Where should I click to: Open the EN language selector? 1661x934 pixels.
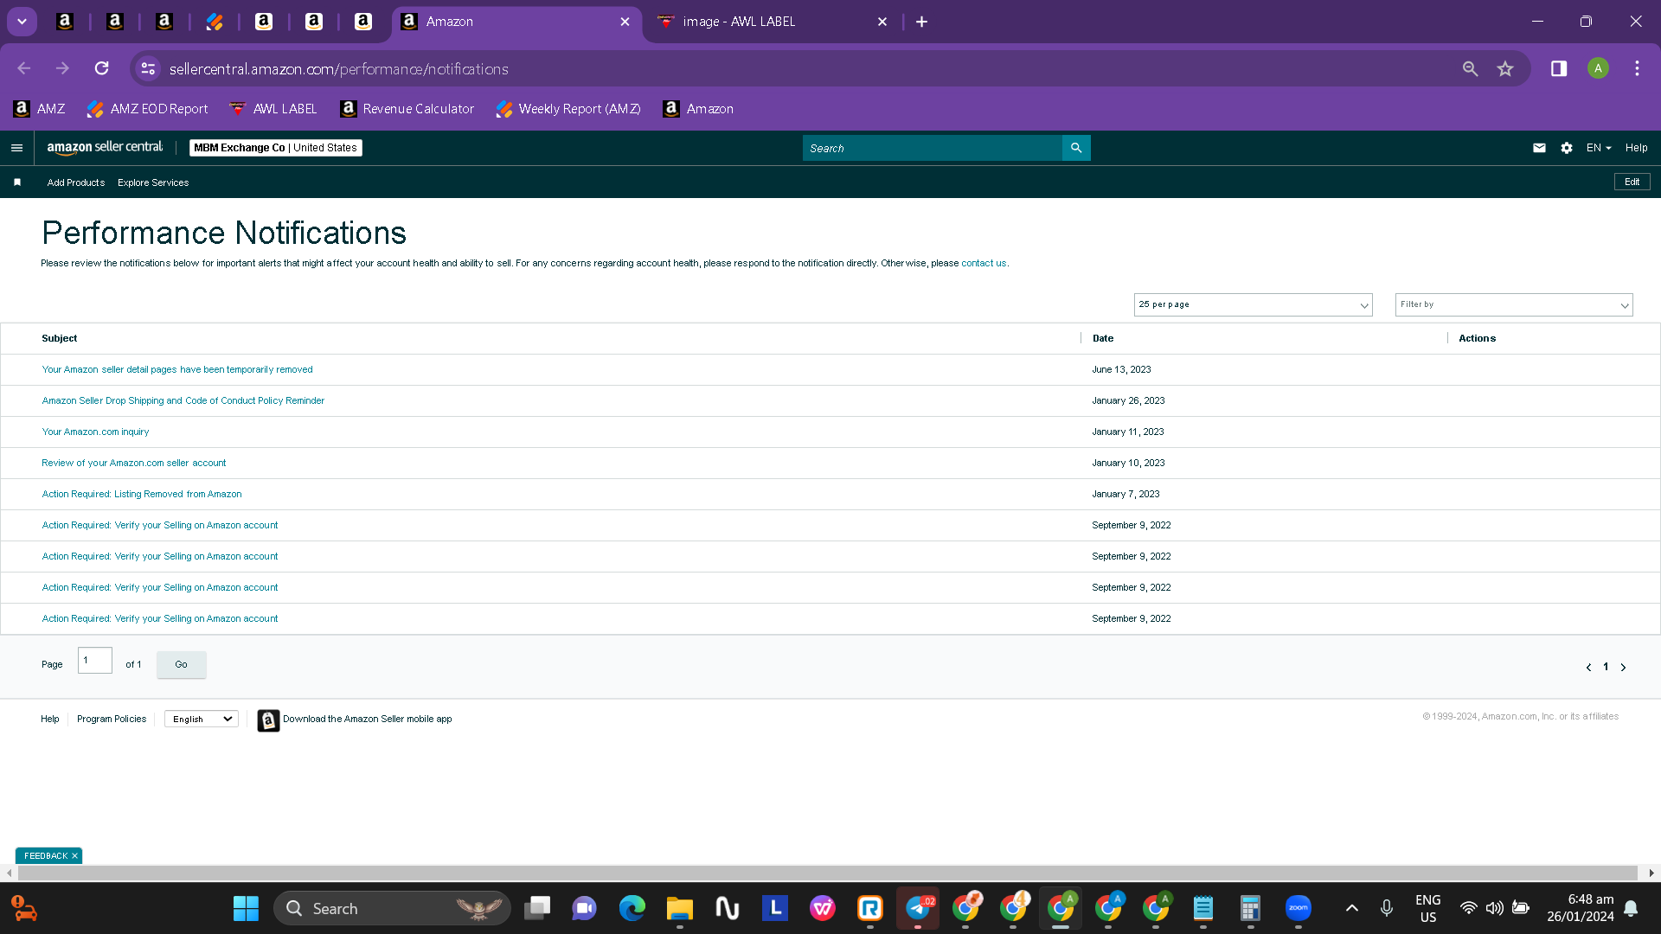coord(1599,148)
